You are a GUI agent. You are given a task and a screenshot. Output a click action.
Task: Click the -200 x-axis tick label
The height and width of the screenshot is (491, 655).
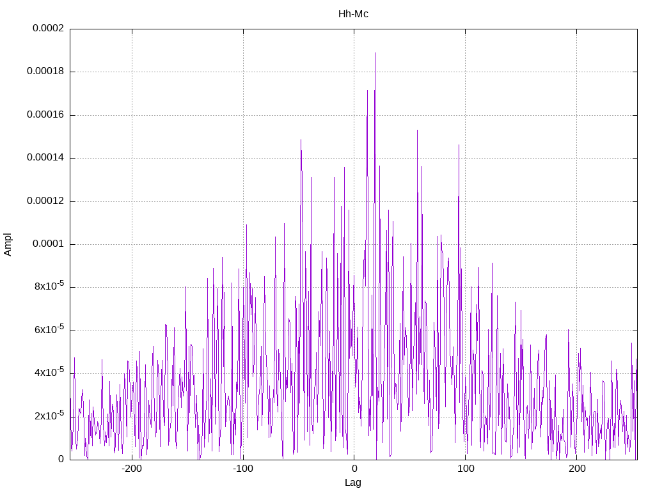pyautogui.click(x=132, y=469)
